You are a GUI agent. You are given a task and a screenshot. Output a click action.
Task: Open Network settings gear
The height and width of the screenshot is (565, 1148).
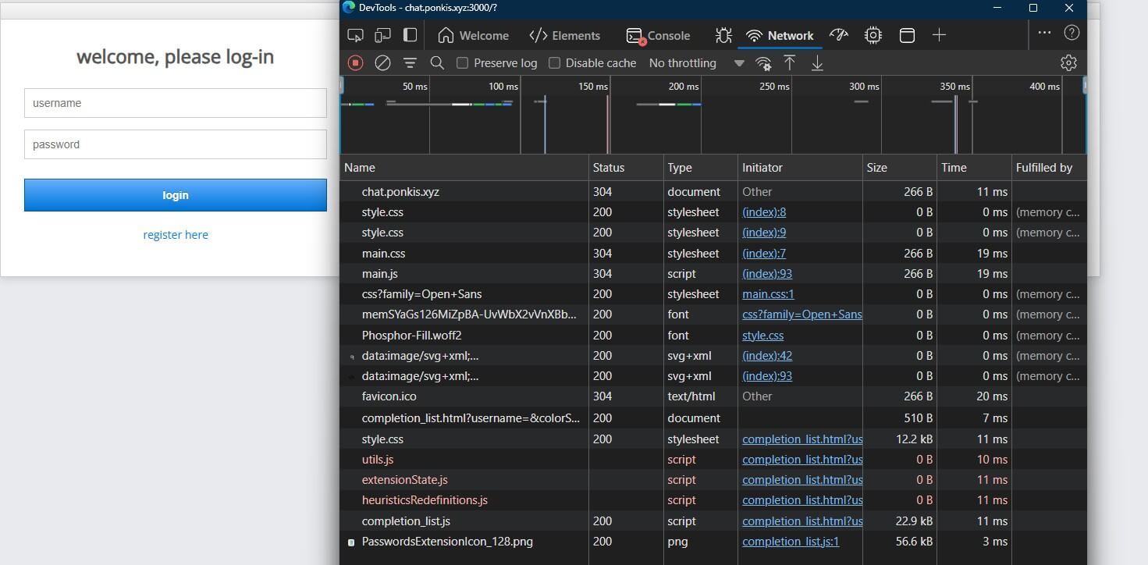pyautogui.click(x=1068, y=63)
